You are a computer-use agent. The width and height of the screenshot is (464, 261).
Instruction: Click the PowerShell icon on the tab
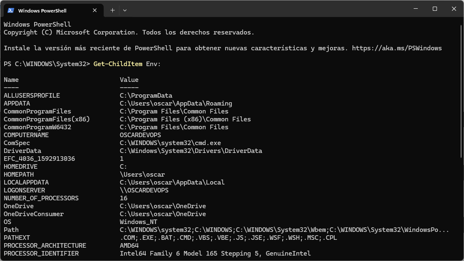click(x=11, y=10)
